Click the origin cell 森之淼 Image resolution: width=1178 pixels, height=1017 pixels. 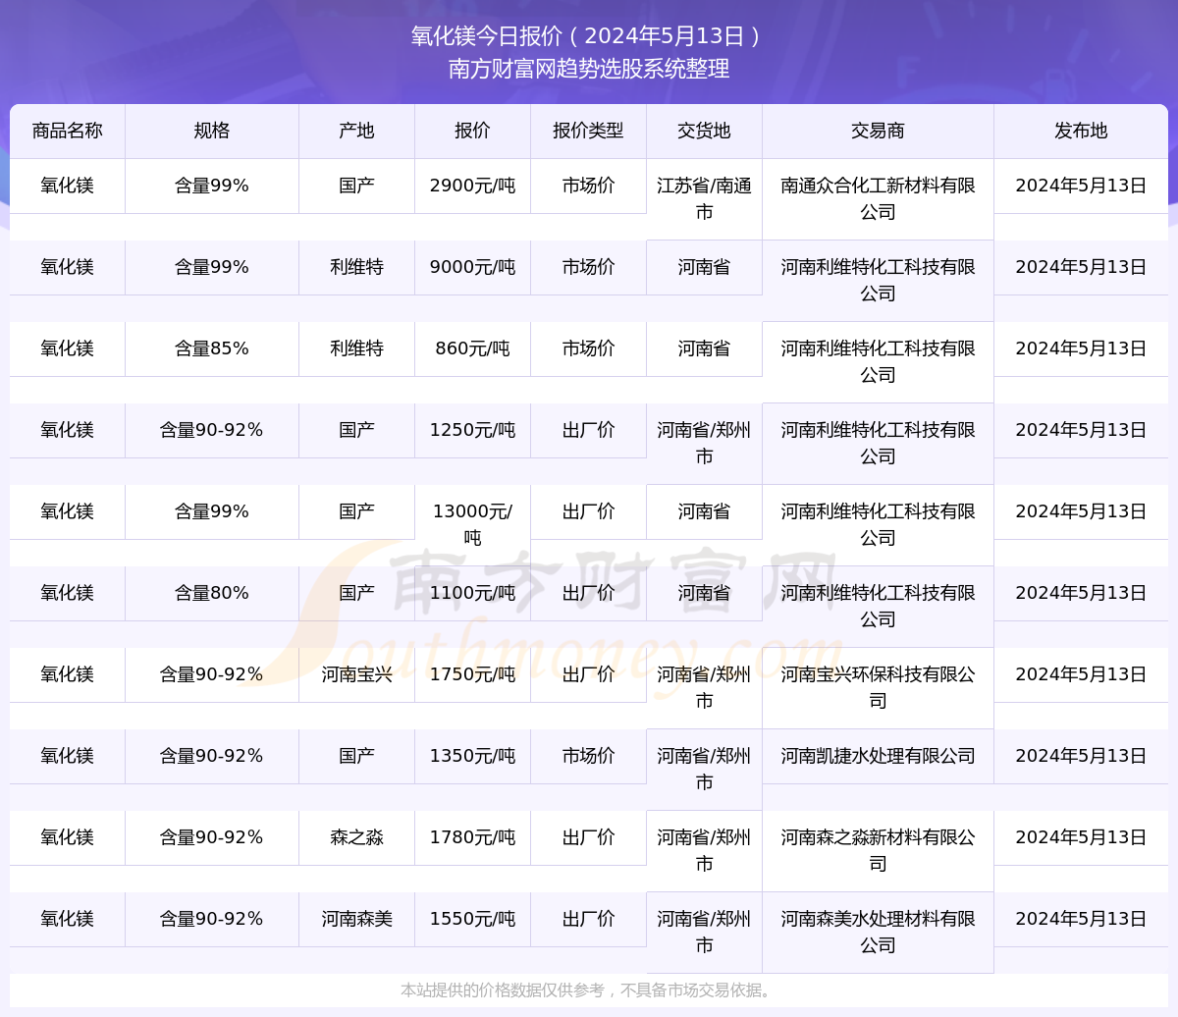click(356, 837)
